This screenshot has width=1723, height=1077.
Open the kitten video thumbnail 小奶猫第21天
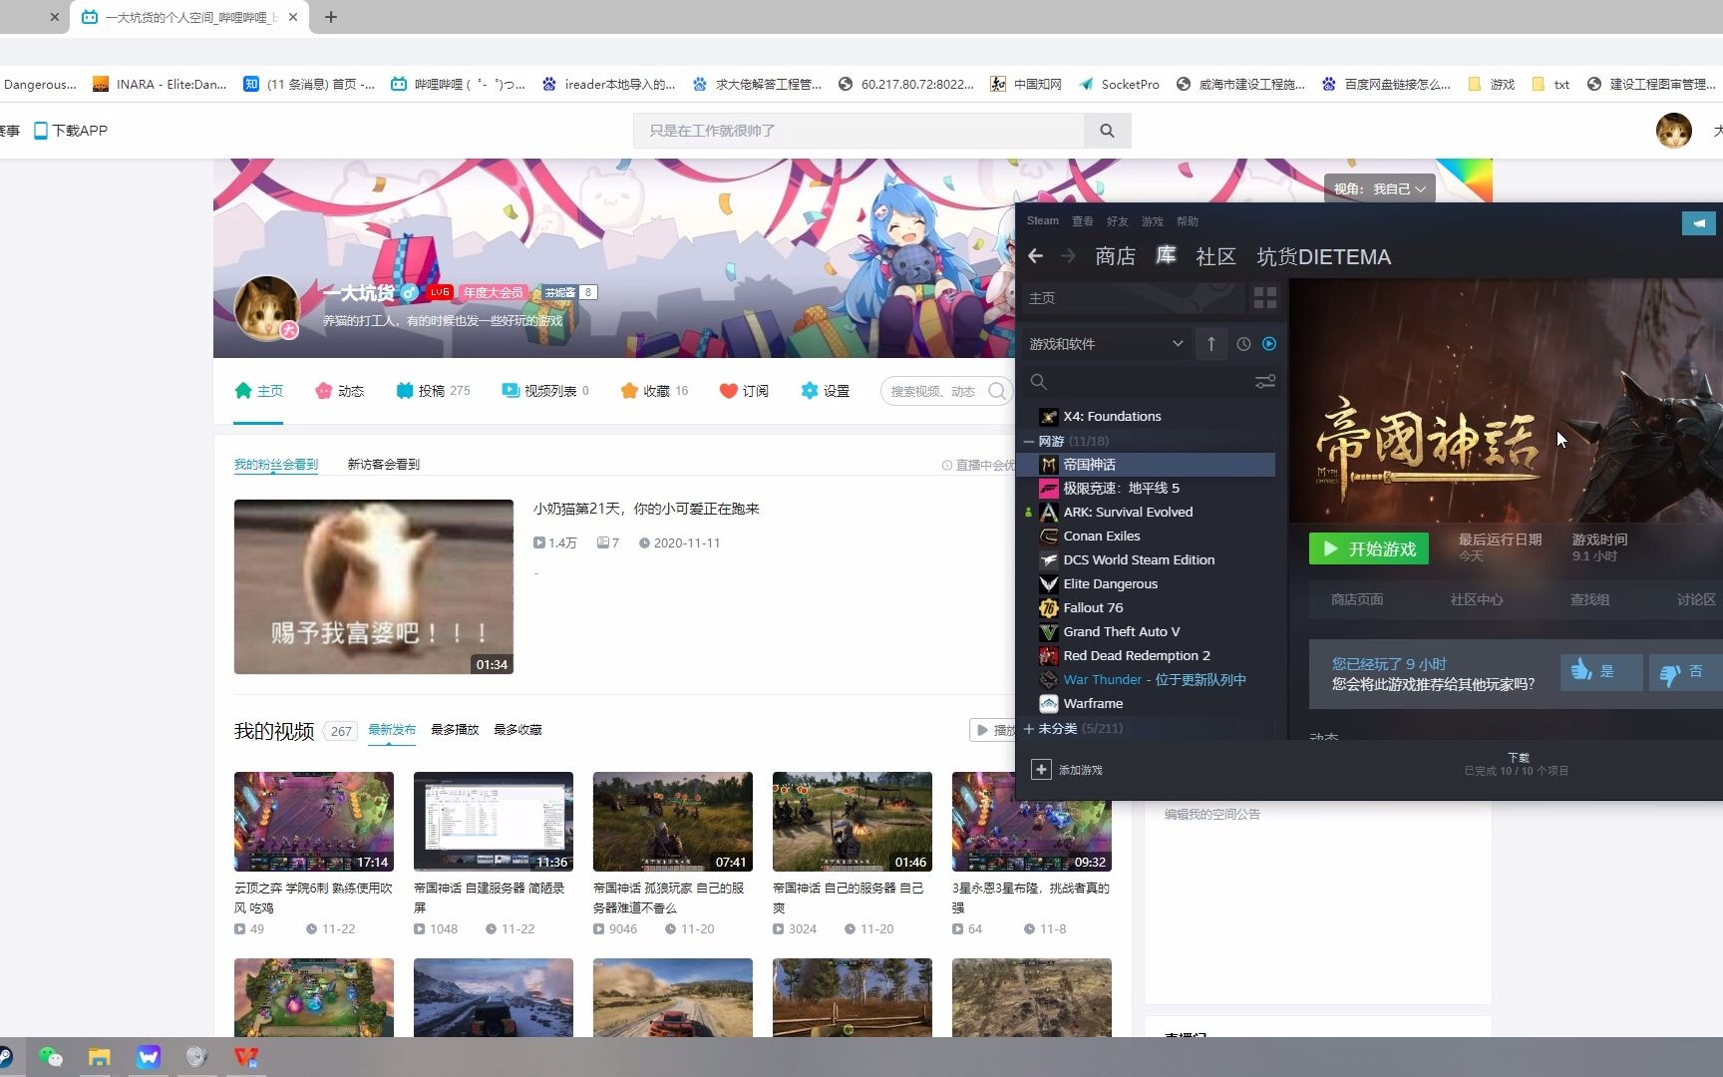tap(373, 586)
